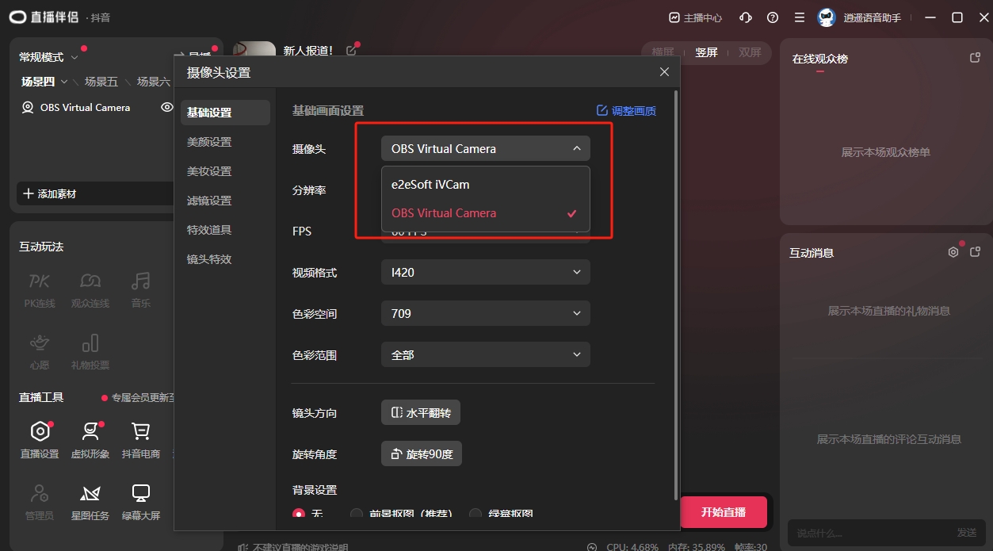The height and width of the screenshot is (551, 993).
Task: Open 绿幕大屏 tool
Action: click(141, 502)
